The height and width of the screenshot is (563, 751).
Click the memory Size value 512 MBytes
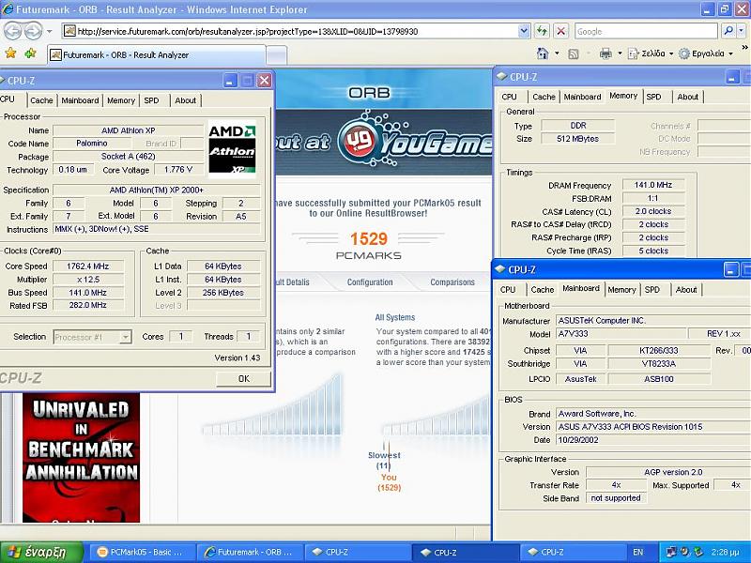(577, 139)
